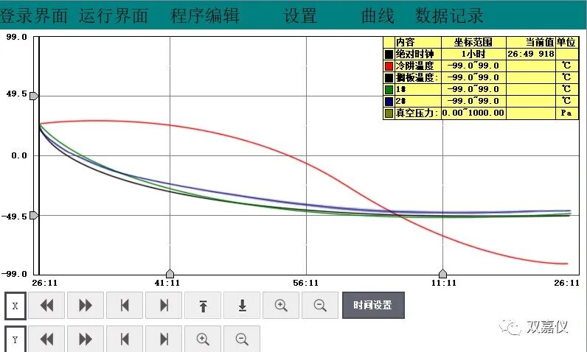587x352 pixels.
Task: Click the 1小时 range cell
Action: pyautogui.click(x=473, y=54)
